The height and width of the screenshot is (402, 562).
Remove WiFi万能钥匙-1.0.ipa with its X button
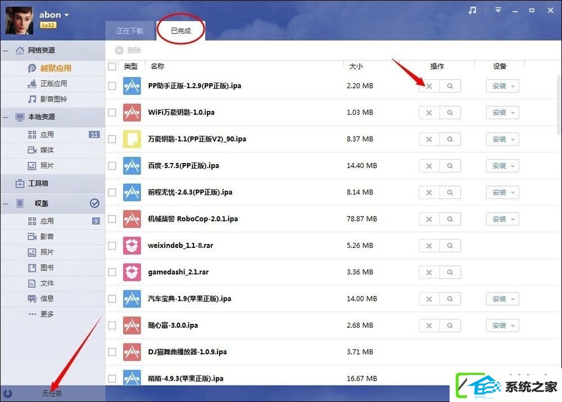click(429, 112)
